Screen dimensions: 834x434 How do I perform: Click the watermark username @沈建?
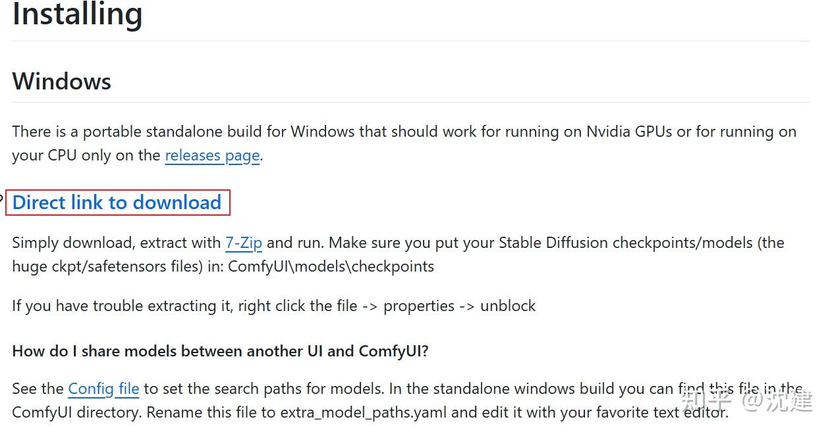pyautogui.click(x=777, y=400)
